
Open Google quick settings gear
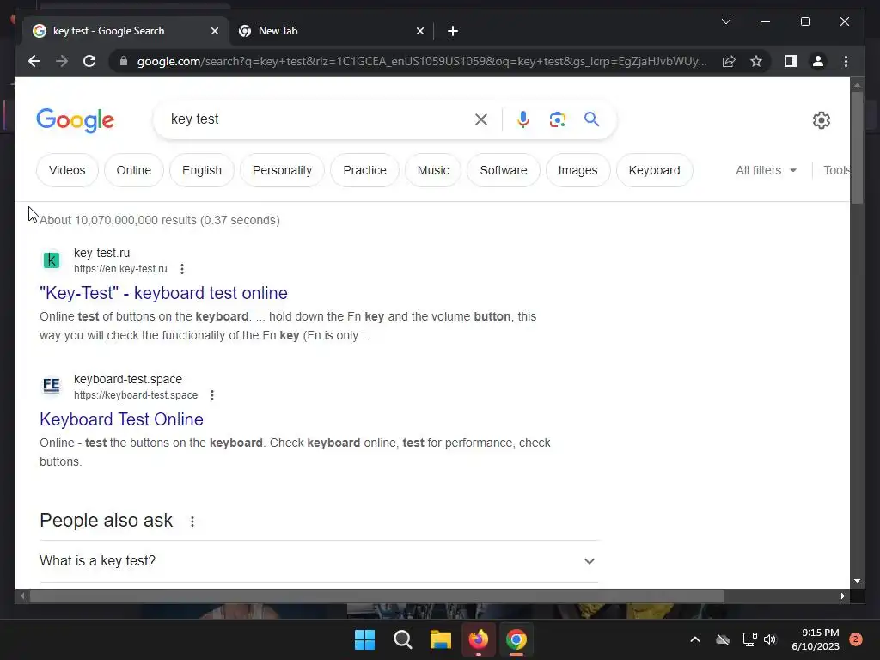tap(821, 120)
